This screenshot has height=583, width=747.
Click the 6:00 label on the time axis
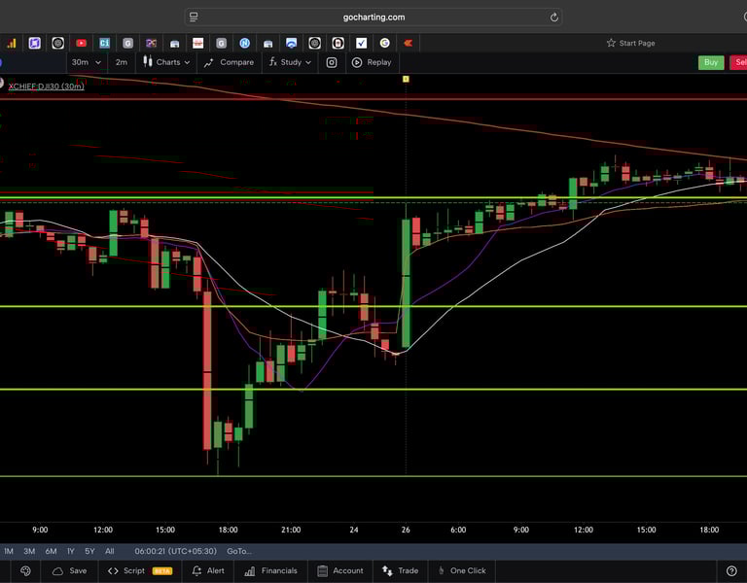pos(458,530)
